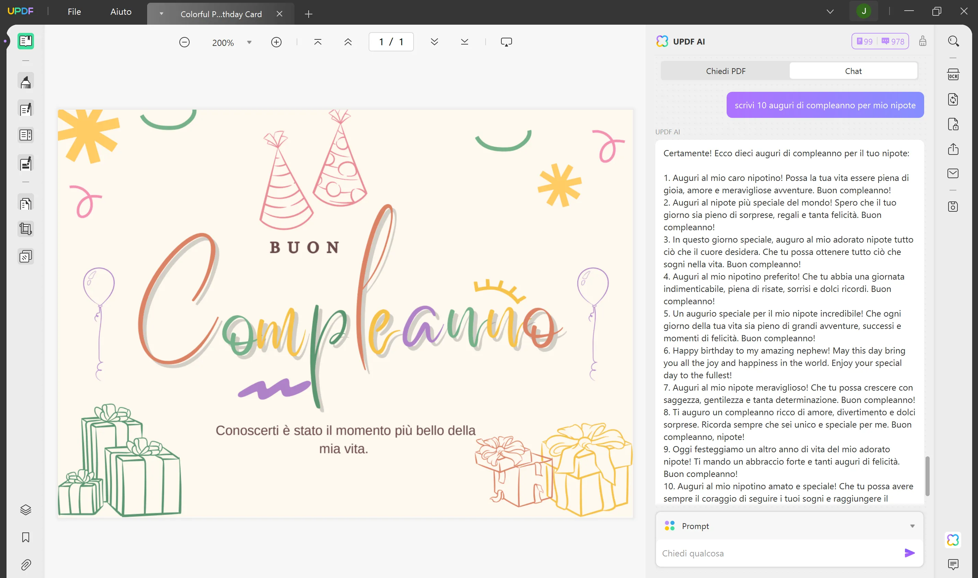978x578 pixels.
Task: Select the Annotate tool icon
Action: click(x=26, y=81)
